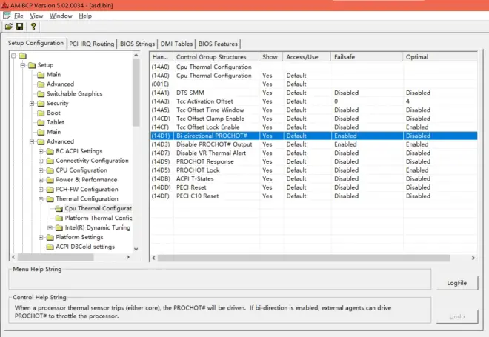Click the Failsafe column header
The image size is (489, 337).
367,57
